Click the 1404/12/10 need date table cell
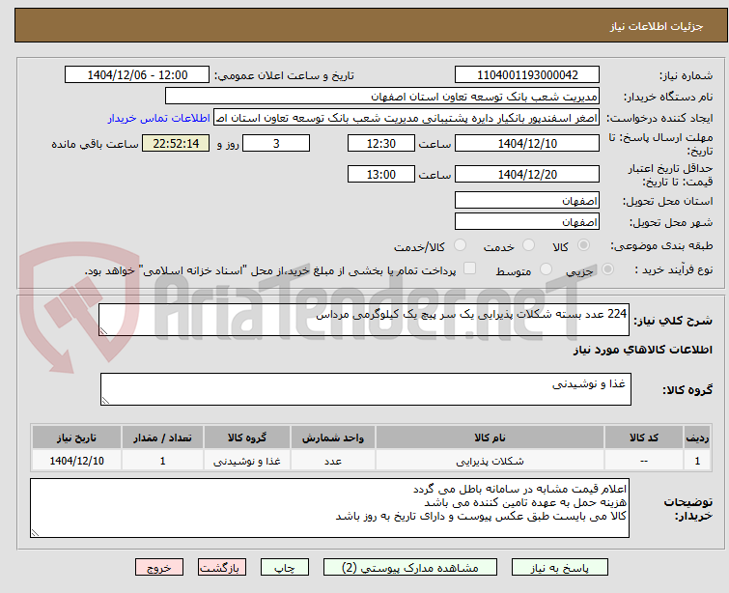 (x=76, y=461)
